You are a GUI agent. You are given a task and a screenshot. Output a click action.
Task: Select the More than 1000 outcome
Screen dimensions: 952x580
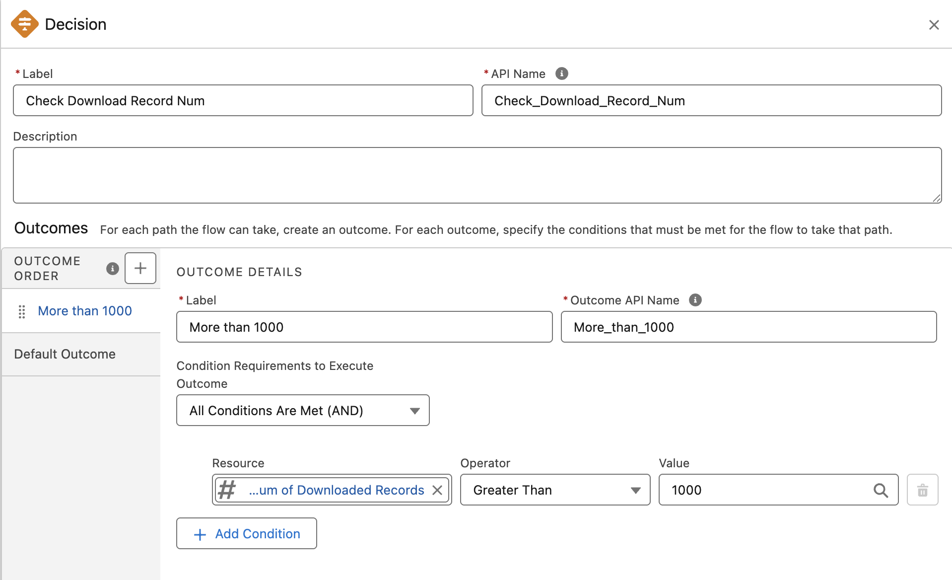point(85,311)
